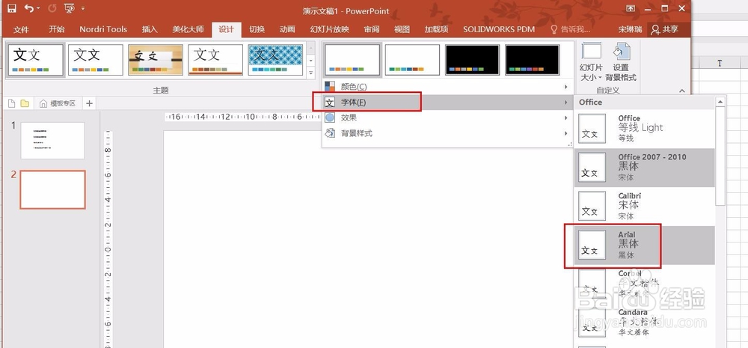The width and height of the screenshot is (748, 348).
Task: Open the Customize Quick Access Toolbar arrow
Action: (83, 8)
